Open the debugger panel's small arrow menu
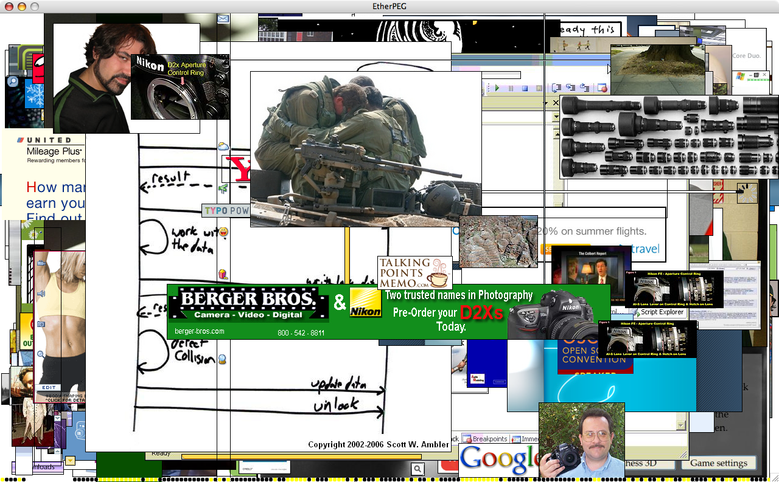The image size is (779, 482). (x=546, y=103)
